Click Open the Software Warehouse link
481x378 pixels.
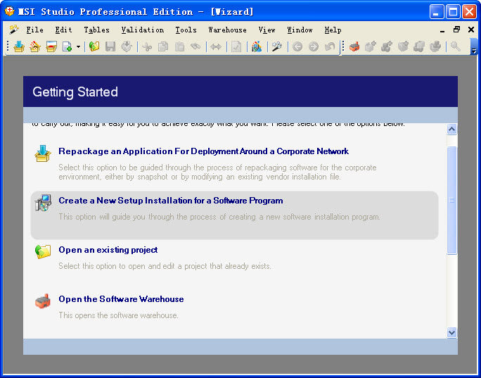coord(121,299)
